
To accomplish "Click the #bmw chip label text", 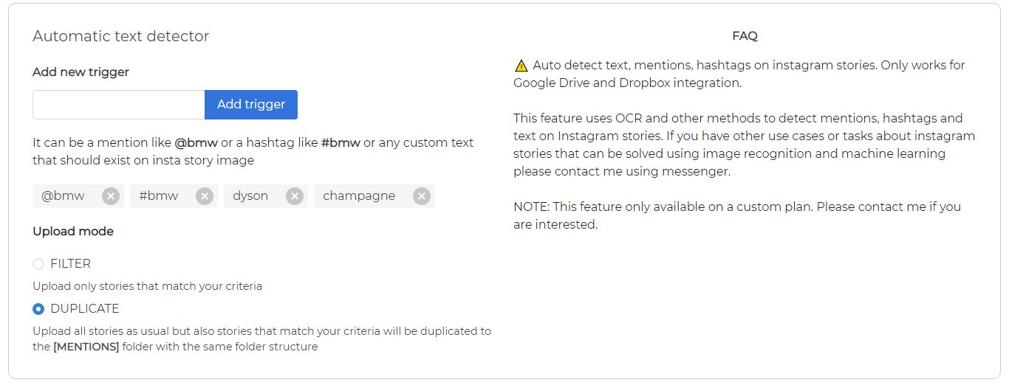I will [x=159, y=196].
